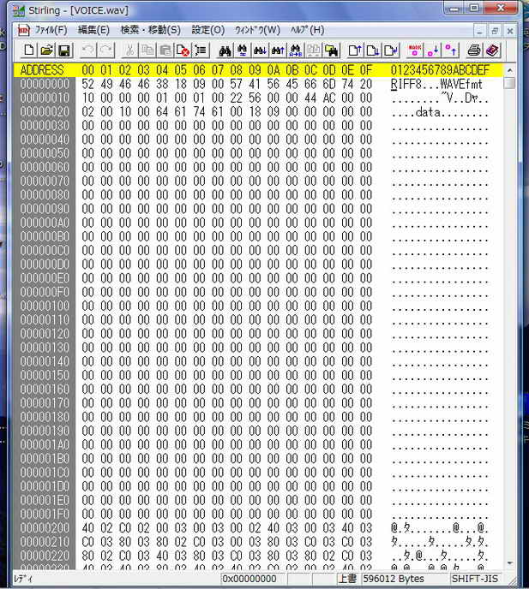Open the 検索・移動(S) menu
529x589 pixels.
point(150,30)
